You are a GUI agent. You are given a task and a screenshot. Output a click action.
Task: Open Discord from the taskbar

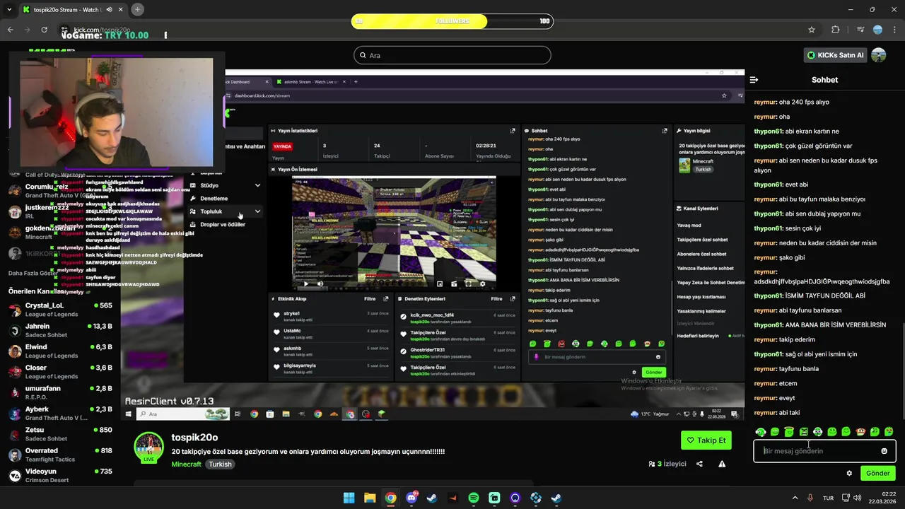411,498
